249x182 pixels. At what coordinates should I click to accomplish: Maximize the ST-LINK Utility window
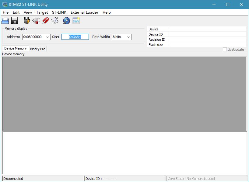(x=228, y=5)
